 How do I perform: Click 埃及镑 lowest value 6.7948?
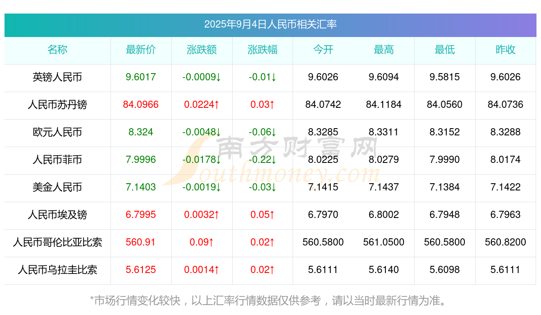(445, 215)
